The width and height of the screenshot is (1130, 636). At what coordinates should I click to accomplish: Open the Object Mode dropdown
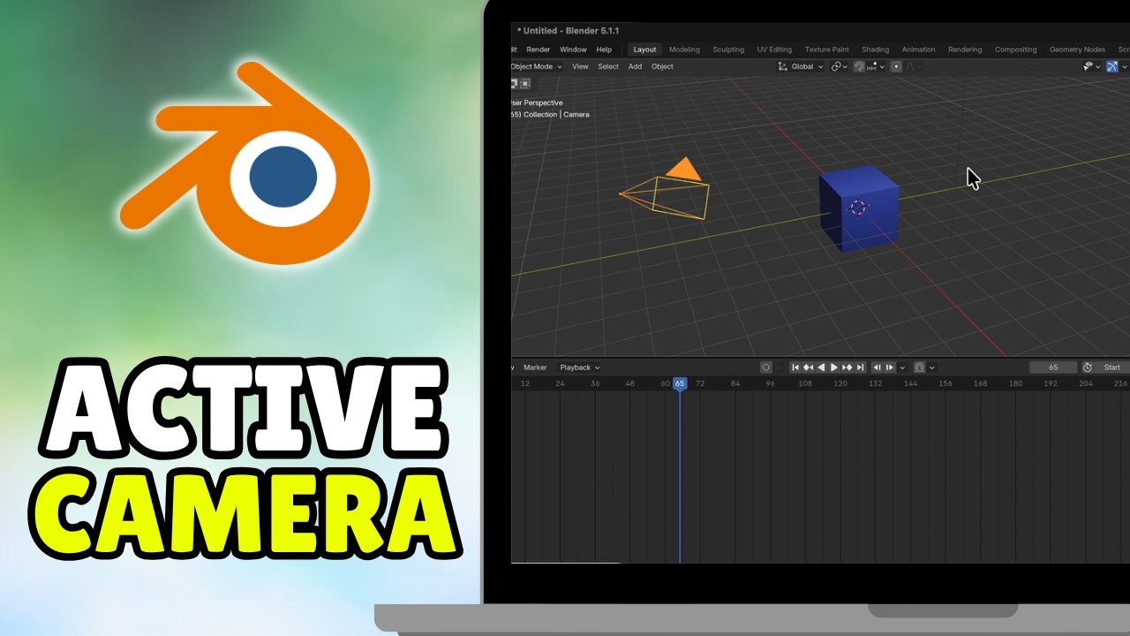pos(536,66)
